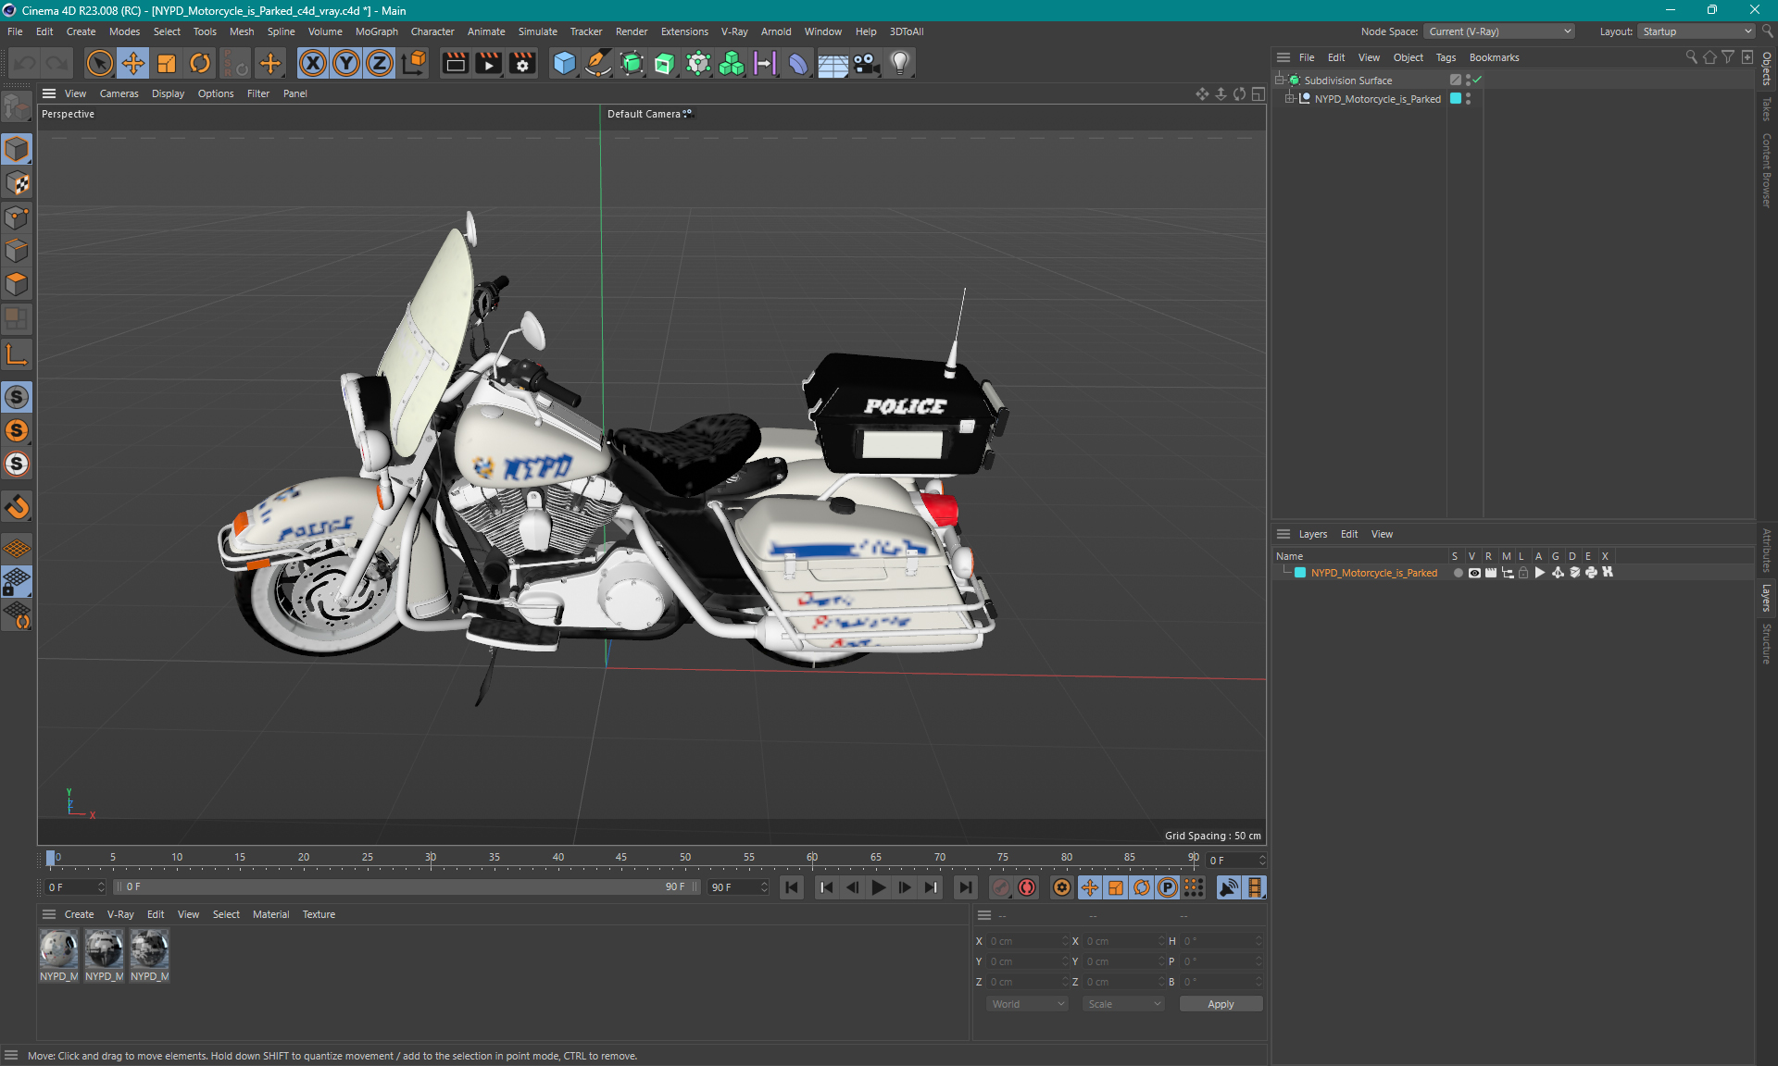Image resolution: width=1778 pixels, height=1066 pixels.
Task: Select the first NYPD_M material thumbnail
Action: click(x=58, y=949)
